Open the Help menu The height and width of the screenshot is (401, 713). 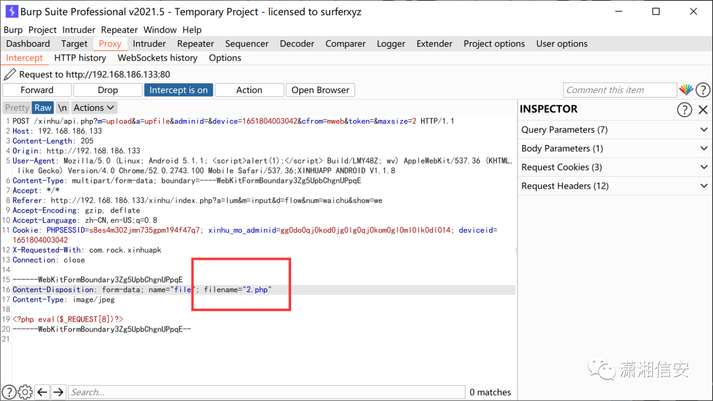pos(192,30)
